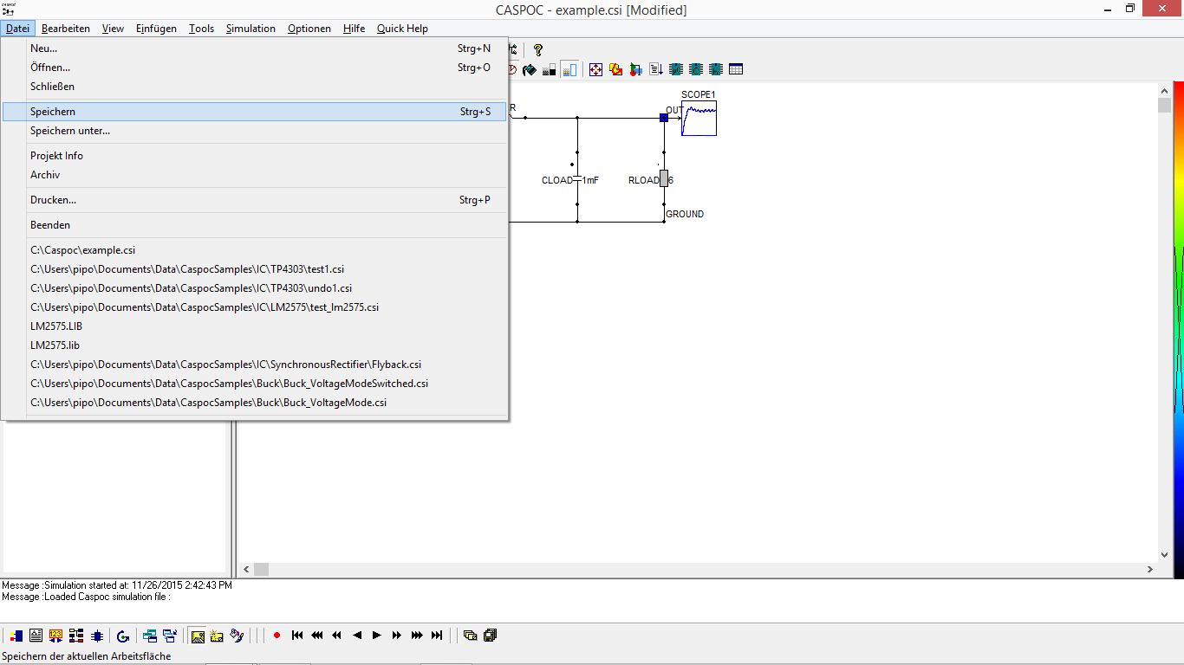Click the horizontal scrollbar right arrow
This screenshot has height=665, width=1184.
tap(1150, 570)
